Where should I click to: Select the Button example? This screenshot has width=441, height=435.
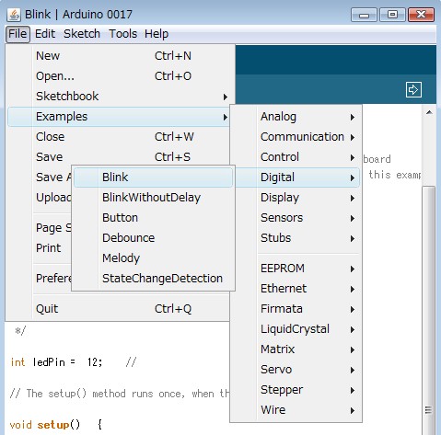coord(153,218)
